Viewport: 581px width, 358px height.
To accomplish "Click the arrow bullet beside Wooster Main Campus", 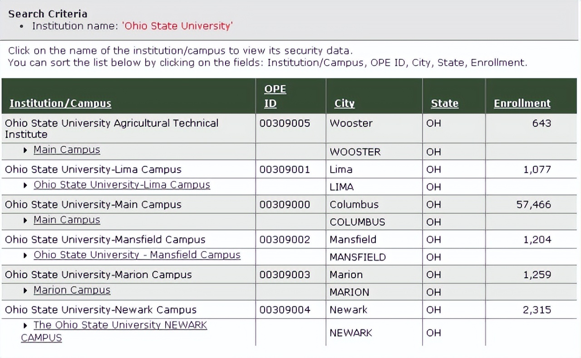I will (x=25, y=150).
